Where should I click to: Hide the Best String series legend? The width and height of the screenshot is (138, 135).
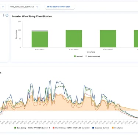[32, 128]
